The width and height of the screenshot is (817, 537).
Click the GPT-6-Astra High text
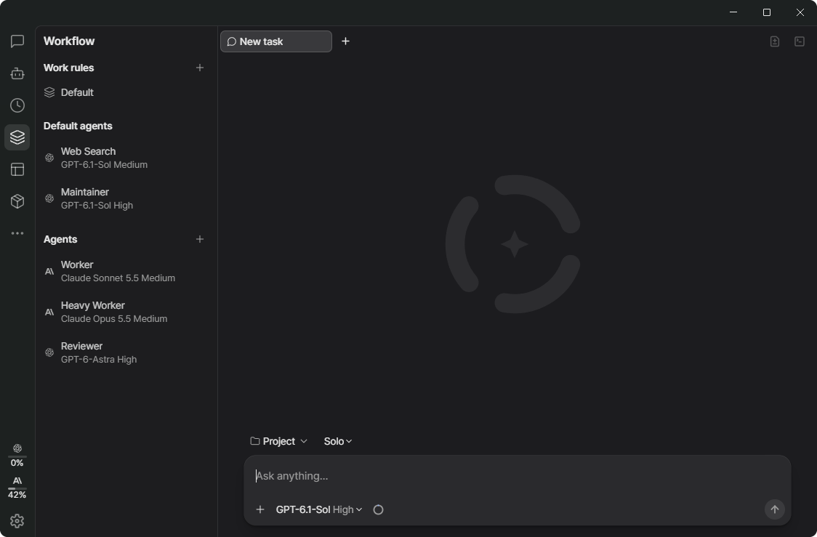click(x=98, y=360)
